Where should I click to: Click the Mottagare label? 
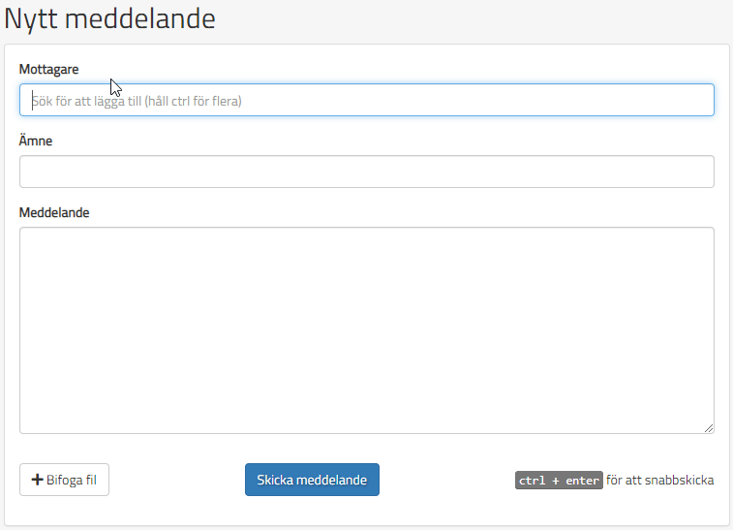click(48, 69)
